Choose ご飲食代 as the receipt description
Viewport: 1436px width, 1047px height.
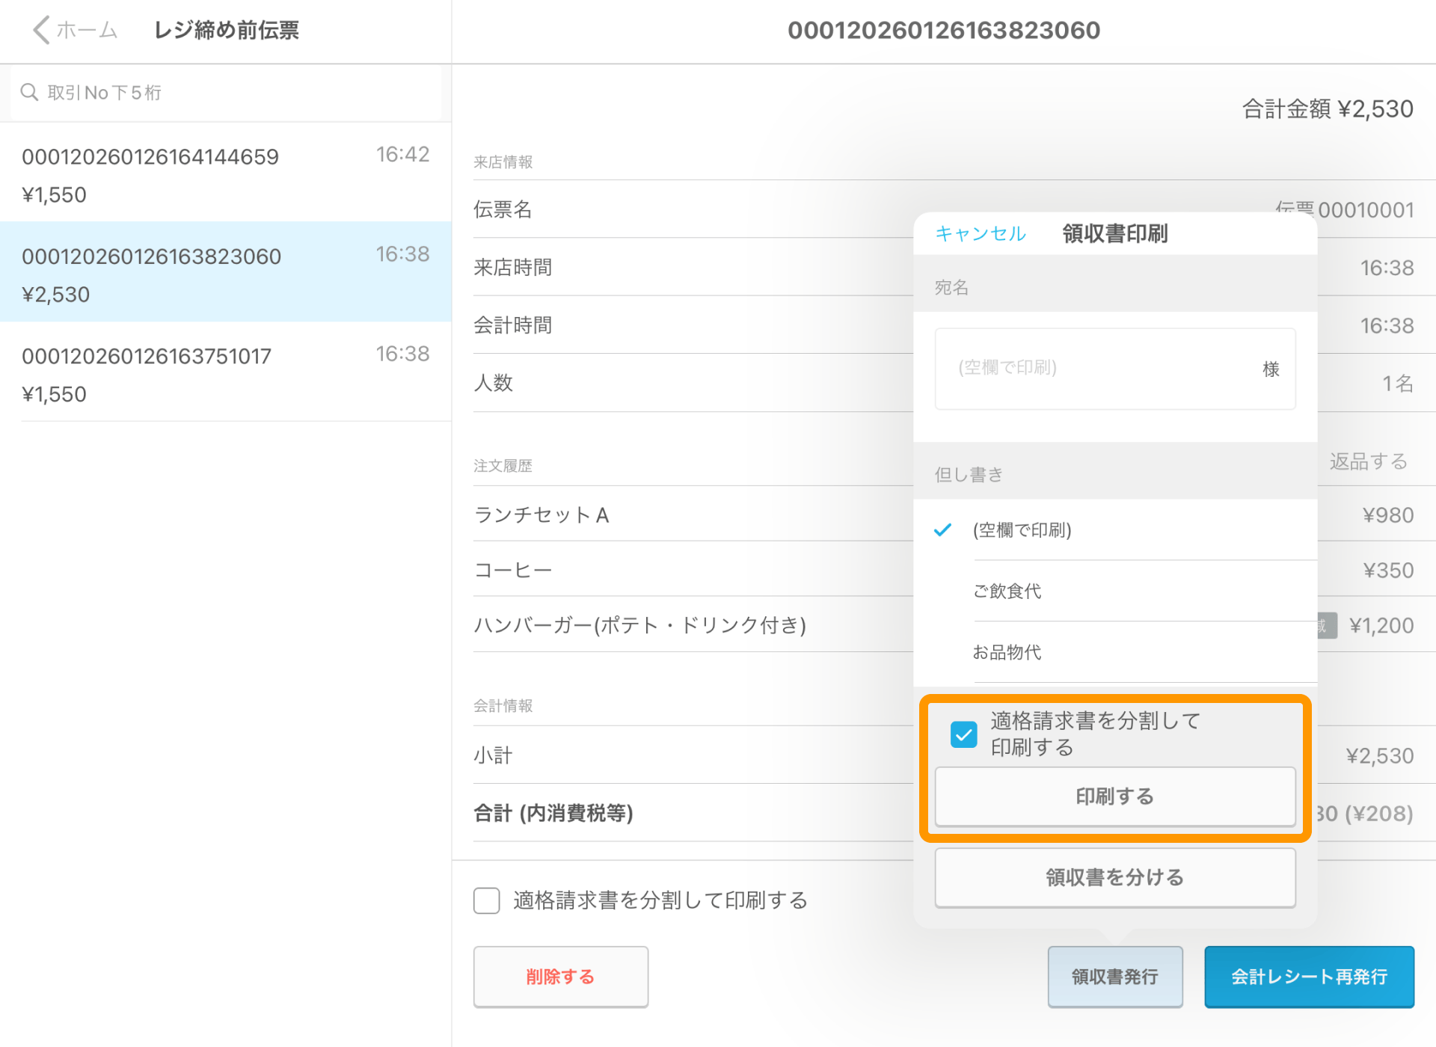click(1008, 591)
